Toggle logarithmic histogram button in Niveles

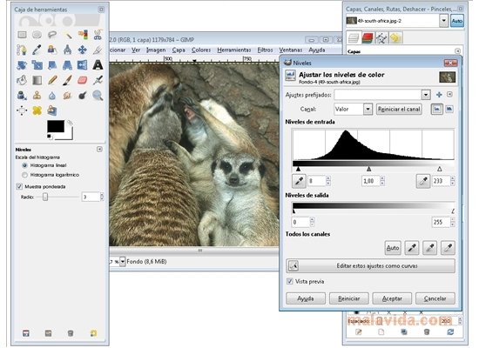(449, 109)
